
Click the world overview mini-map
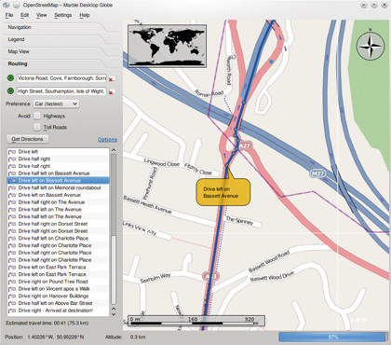pos(167,46)
